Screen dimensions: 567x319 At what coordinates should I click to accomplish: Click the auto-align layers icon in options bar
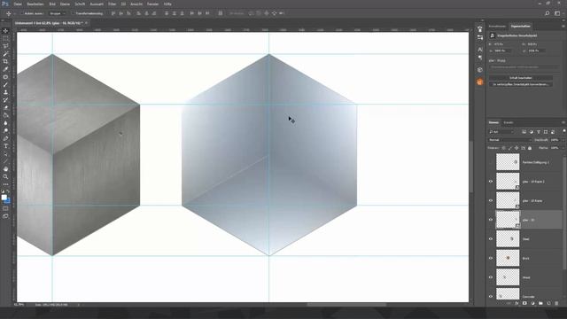tap(221, 13)
